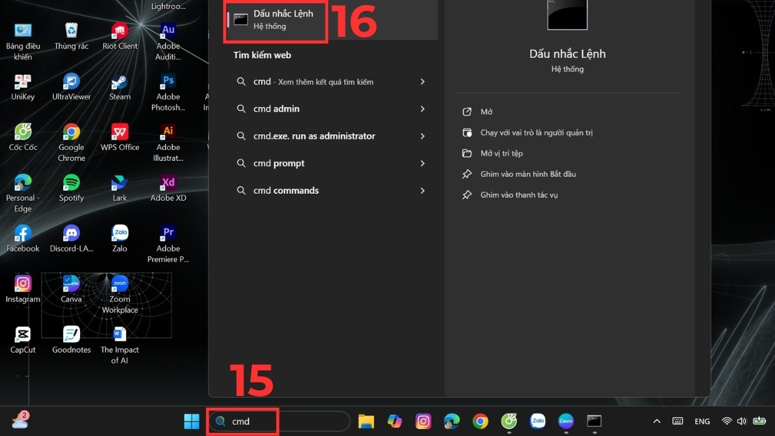Show hidden system tray icons
The height and width of the screenshot is (436, 775).
[657, 422]
